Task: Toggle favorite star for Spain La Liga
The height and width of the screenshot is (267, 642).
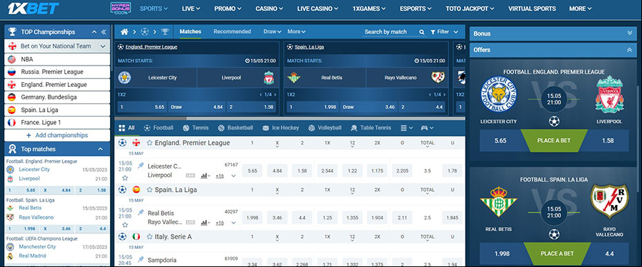Action: 149,190
